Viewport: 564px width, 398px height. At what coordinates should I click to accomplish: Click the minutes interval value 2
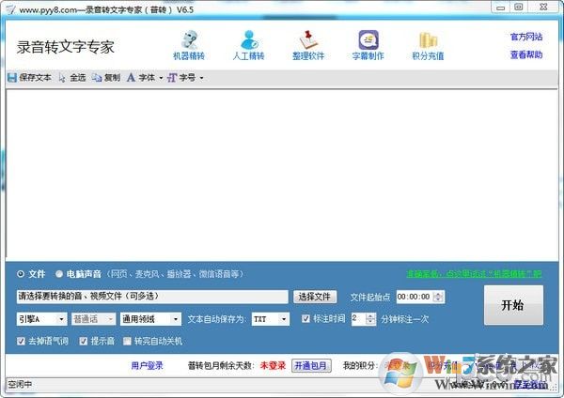pos(354,318)
